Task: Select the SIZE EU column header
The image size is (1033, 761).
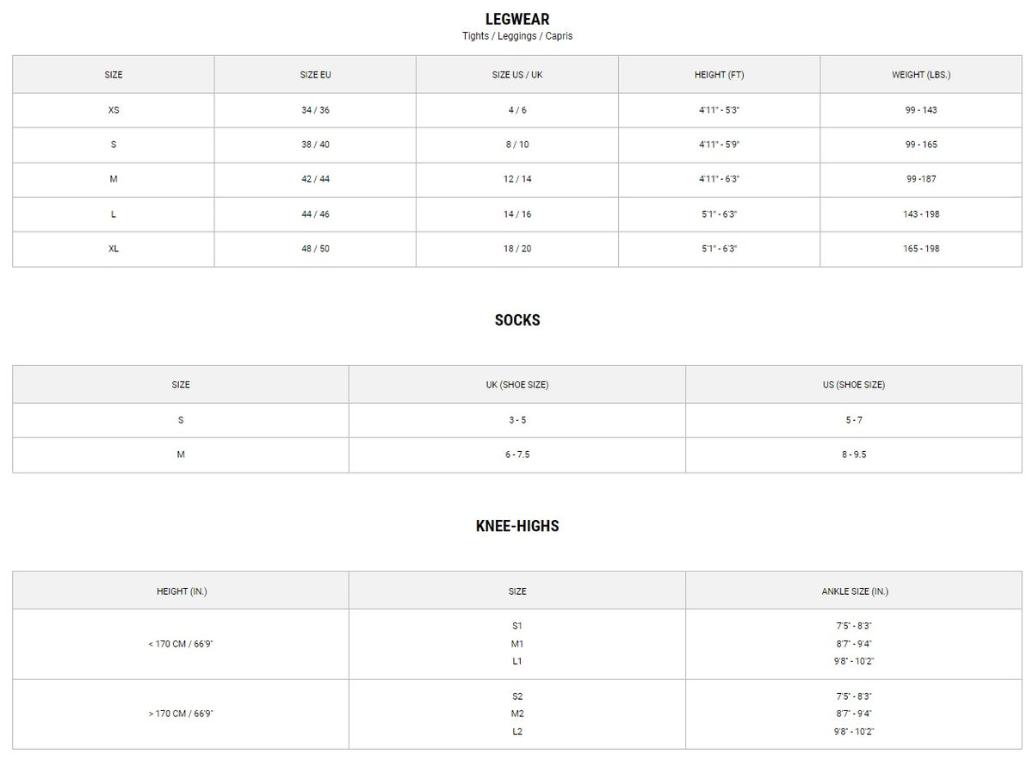Action: point(315,75)
